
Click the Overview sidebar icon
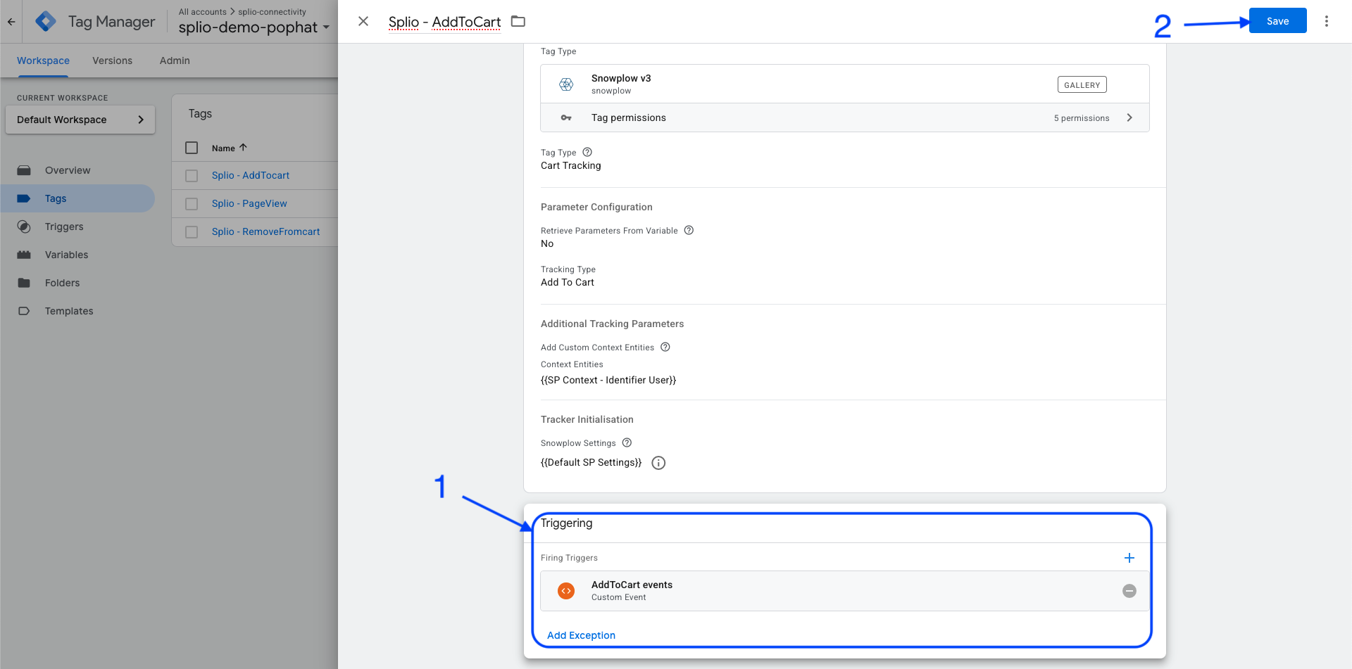(x=24, y=170)
